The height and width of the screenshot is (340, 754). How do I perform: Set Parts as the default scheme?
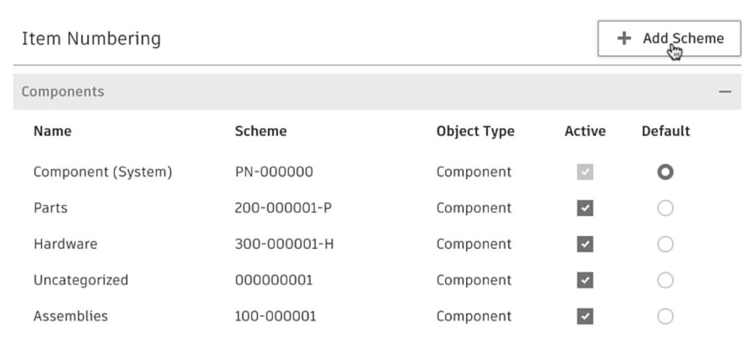[666, 208]
